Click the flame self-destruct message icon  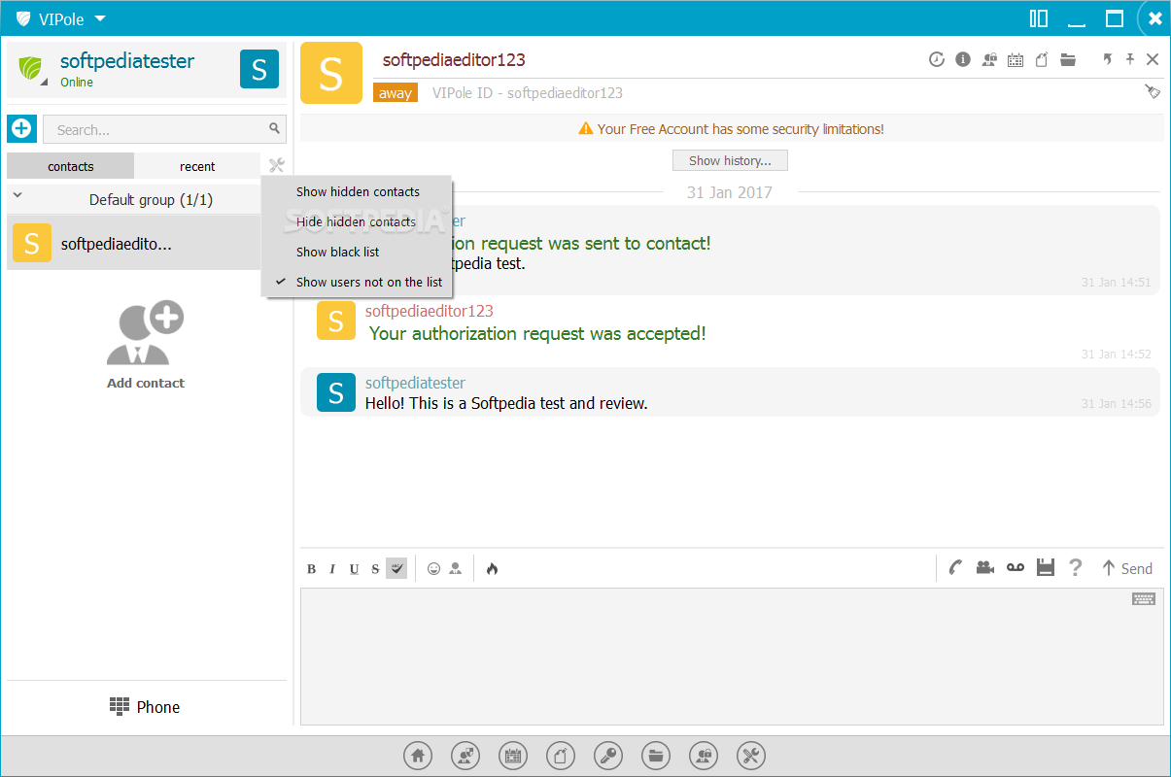[492, 569]
